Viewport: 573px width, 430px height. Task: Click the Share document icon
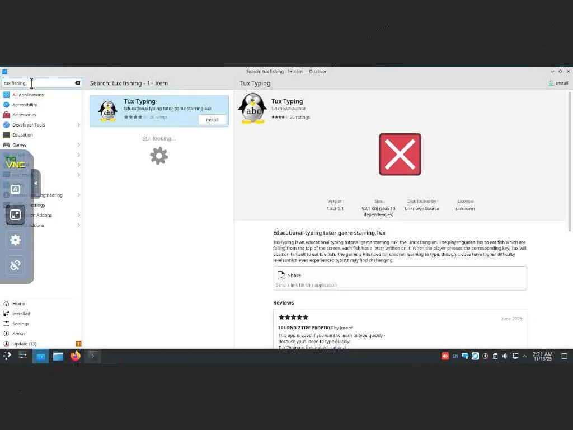coord(281,275)
